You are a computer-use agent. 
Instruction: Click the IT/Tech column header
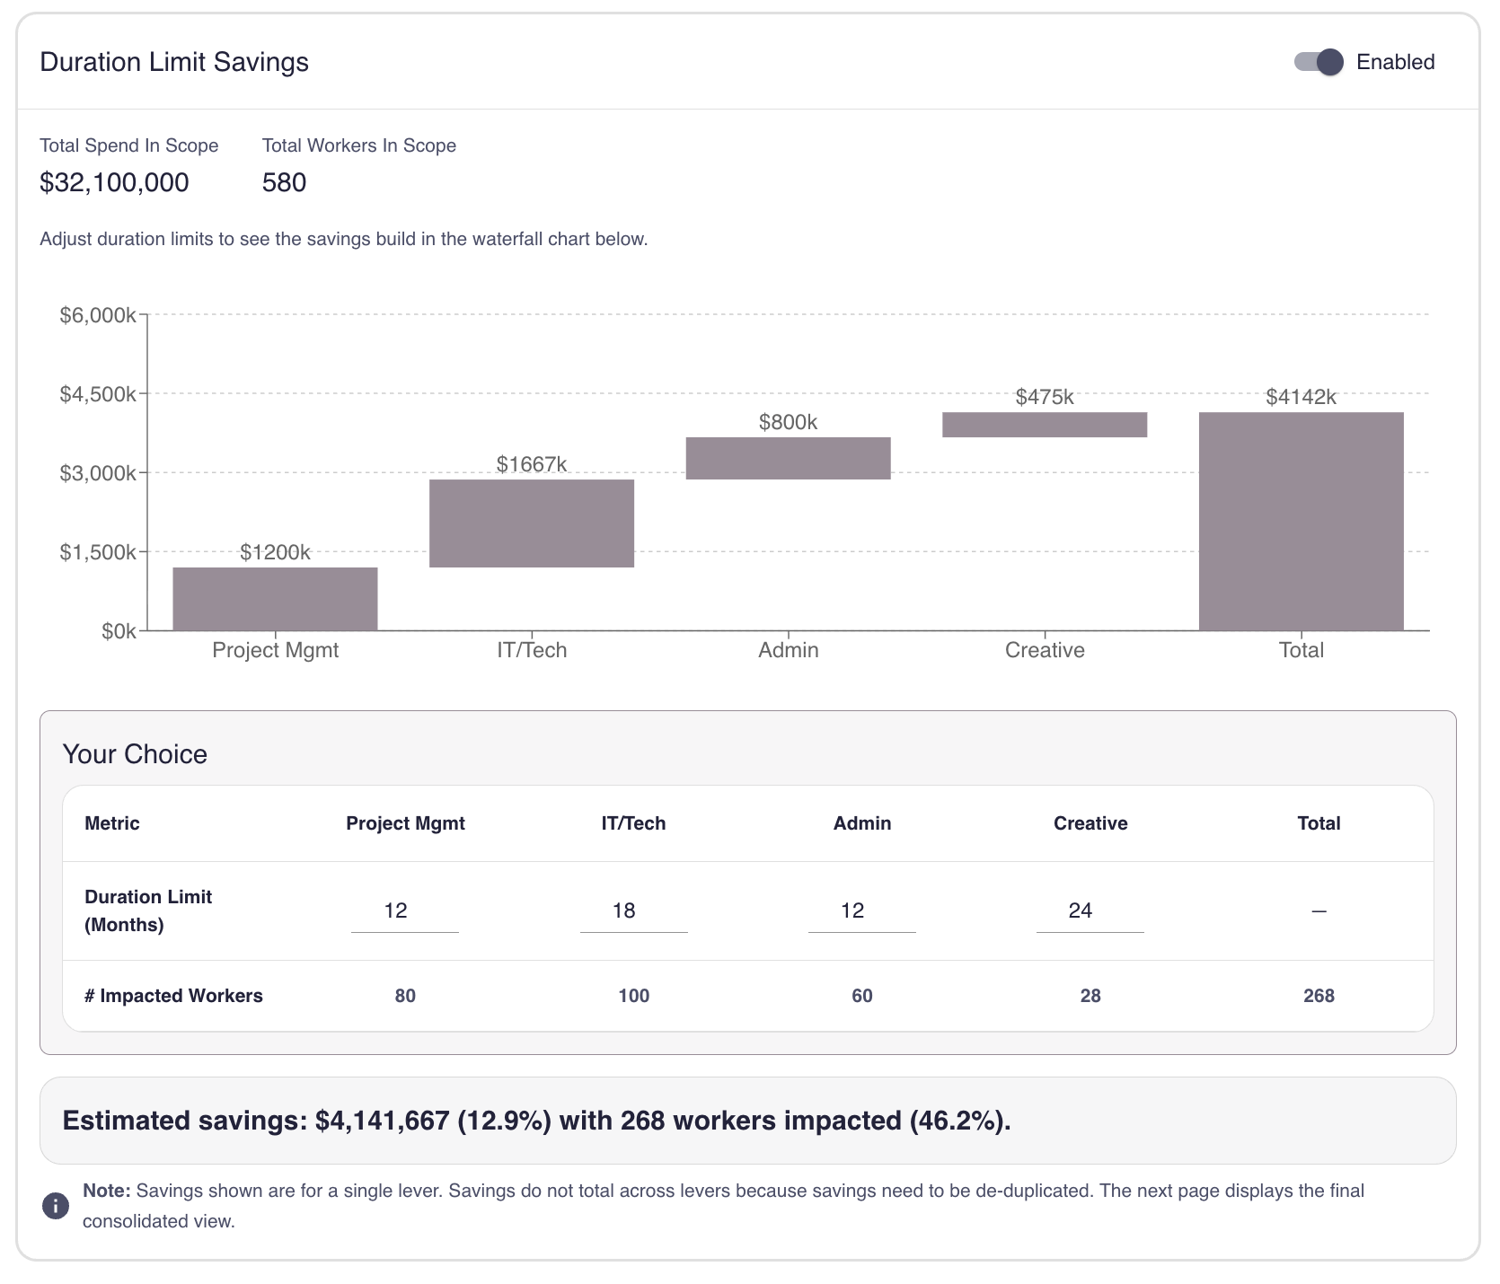[x=633, y=823]
